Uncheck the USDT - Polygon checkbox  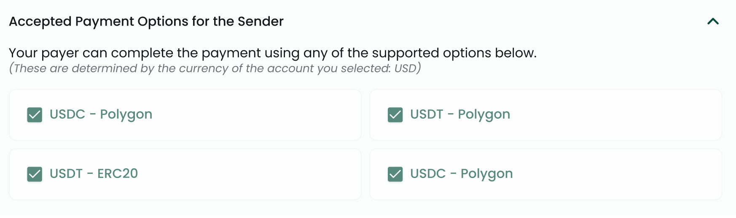[395, 115]
